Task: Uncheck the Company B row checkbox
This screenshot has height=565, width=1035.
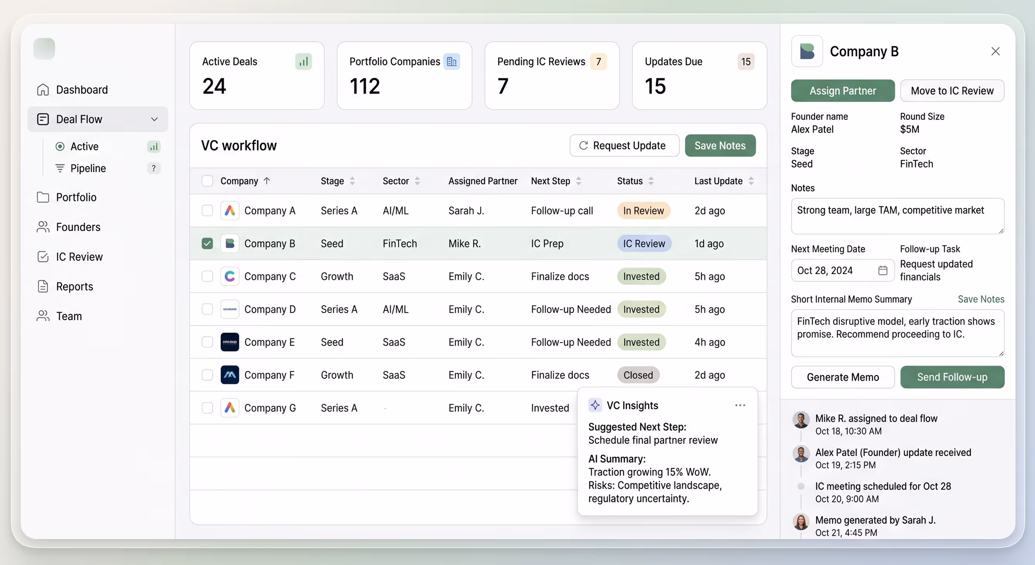Action: pyautogui.click(x=207, y=244)
